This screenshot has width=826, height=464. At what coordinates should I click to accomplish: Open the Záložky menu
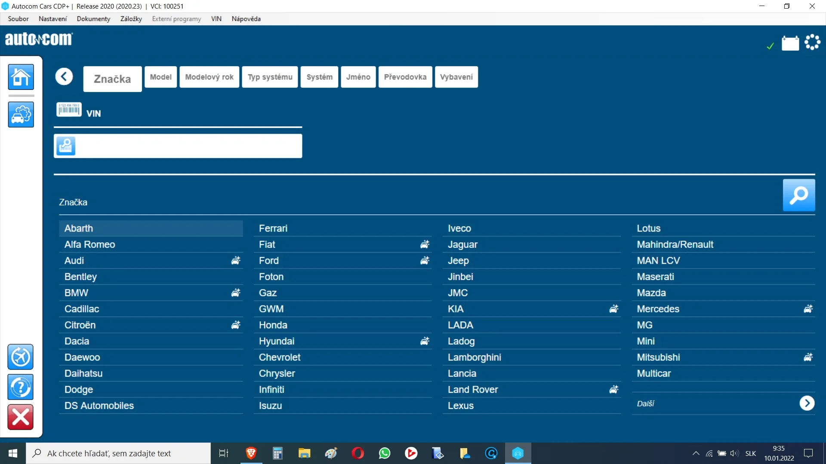tap(131, 19)
